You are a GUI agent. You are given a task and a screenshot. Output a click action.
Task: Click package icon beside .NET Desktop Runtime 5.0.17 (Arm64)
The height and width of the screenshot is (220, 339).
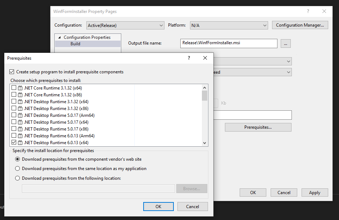(x=20, y=115)
